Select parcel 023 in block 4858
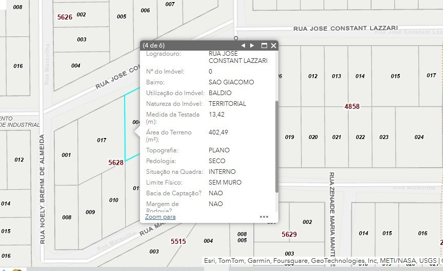This screenshot has height=271, width=443. [384, 137]
